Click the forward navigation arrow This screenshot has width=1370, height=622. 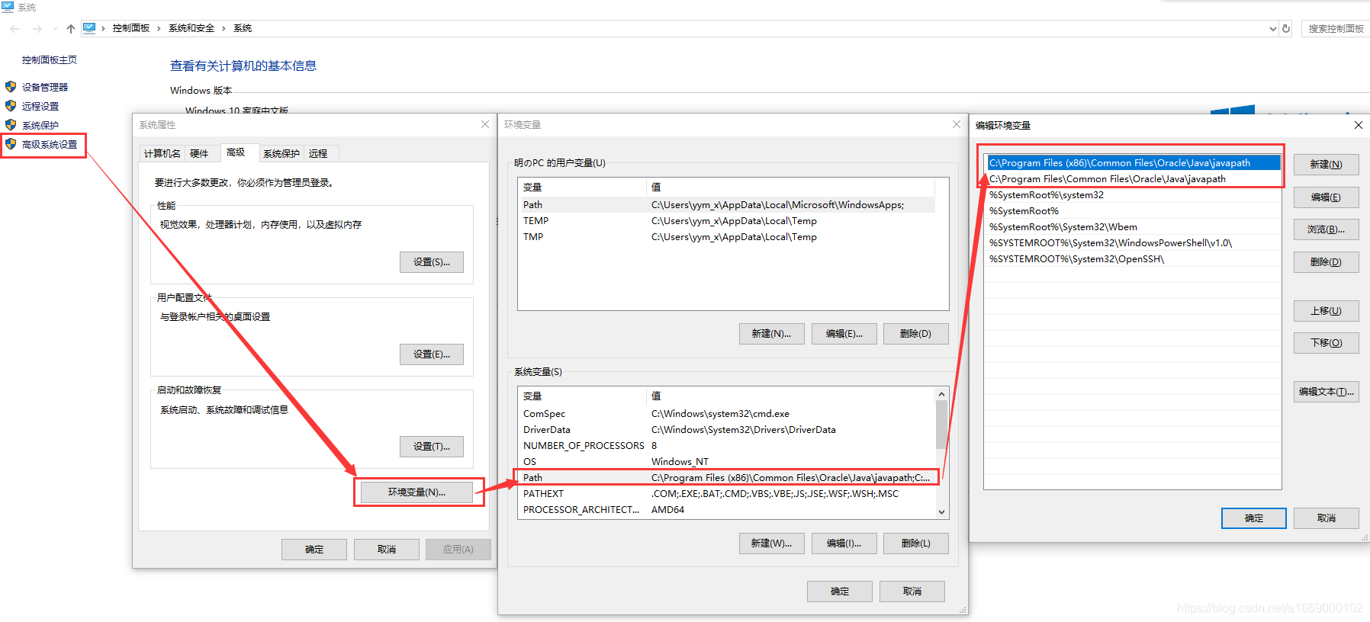click(x=37, y=28)
